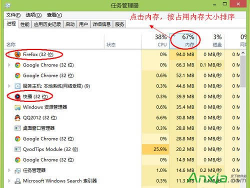Click the QvodTips Module icon
Viewport: 250px width, 188px height.
[x=17, y=149]
